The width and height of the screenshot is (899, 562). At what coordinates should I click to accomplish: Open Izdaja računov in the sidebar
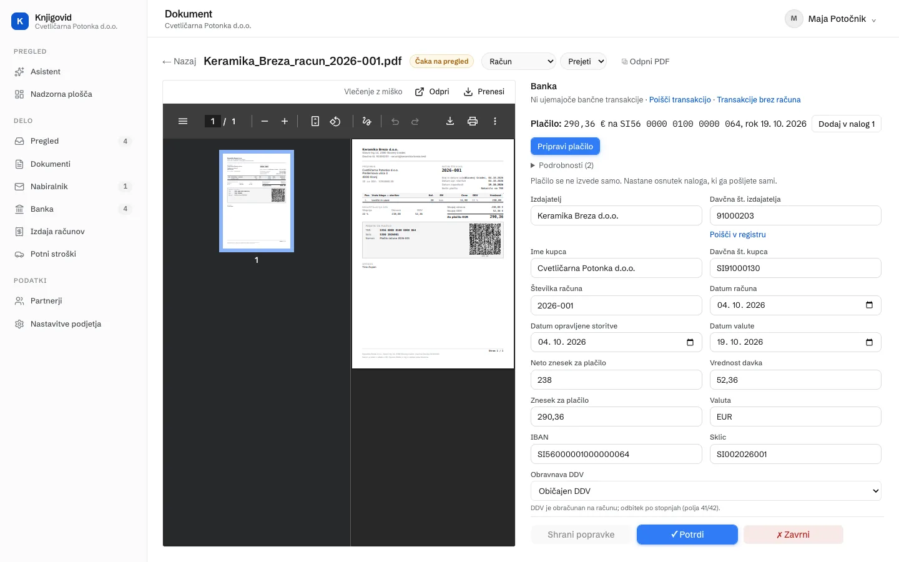(x=74, y=232)
